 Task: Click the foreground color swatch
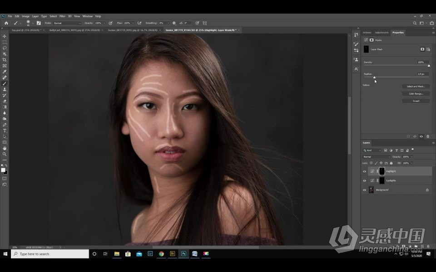[3, 170]
